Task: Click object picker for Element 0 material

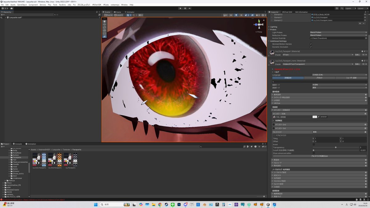Action: click(365, 14)
